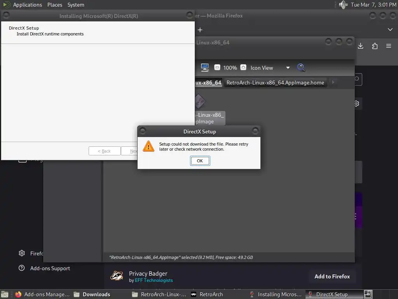Open a new tab in Firefox
The height and width of the screenshot is (299, 398).
tap(200, 30)
